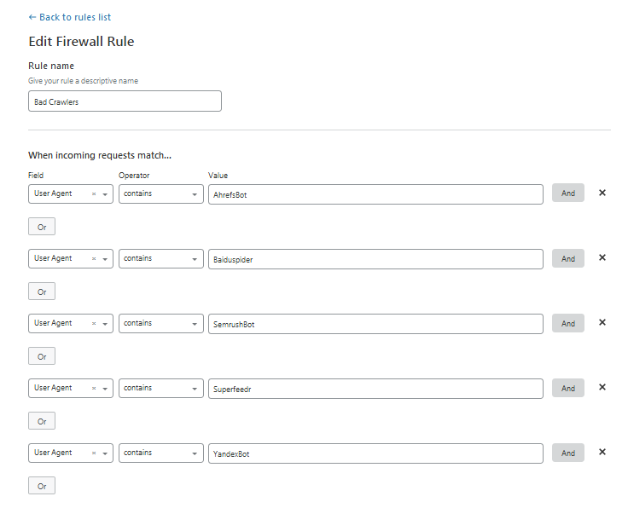The height and width of the screenshot is (508, 628).
Task: Click the Rule name field containing Bad Crawlers
Action: point(125,101)
